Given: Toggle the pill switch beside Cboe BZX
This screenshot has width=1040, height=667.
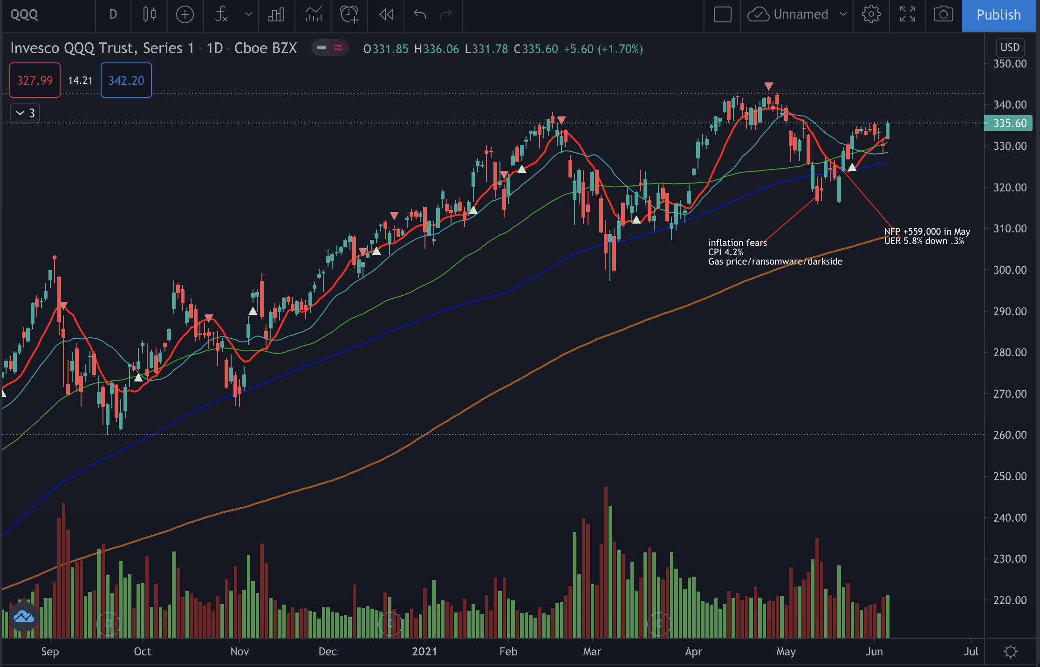Looking at the screenshot, I should point(329,48).
